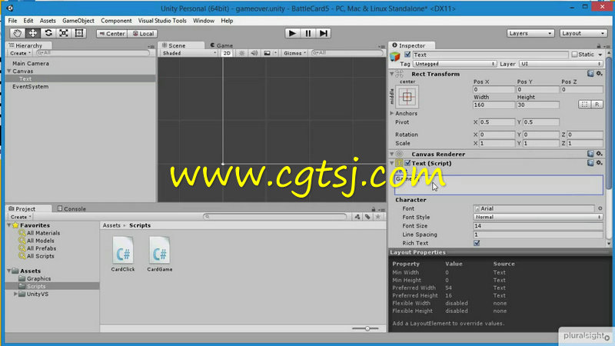Viewport: 615px width, 346px height.
Task: Switch to the Console tab
Action: click(71, 208)
